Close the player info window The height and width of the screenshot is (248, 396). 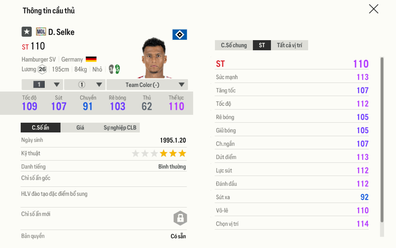[373, 9]
